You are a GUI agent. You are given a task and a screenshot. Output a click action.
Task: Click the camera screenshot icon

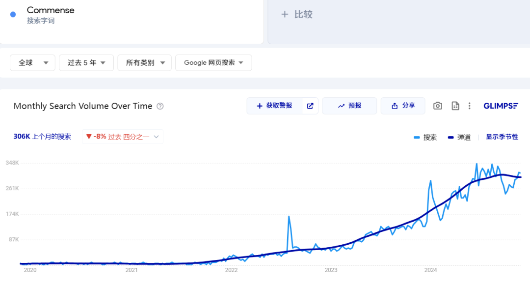(438, 106)
